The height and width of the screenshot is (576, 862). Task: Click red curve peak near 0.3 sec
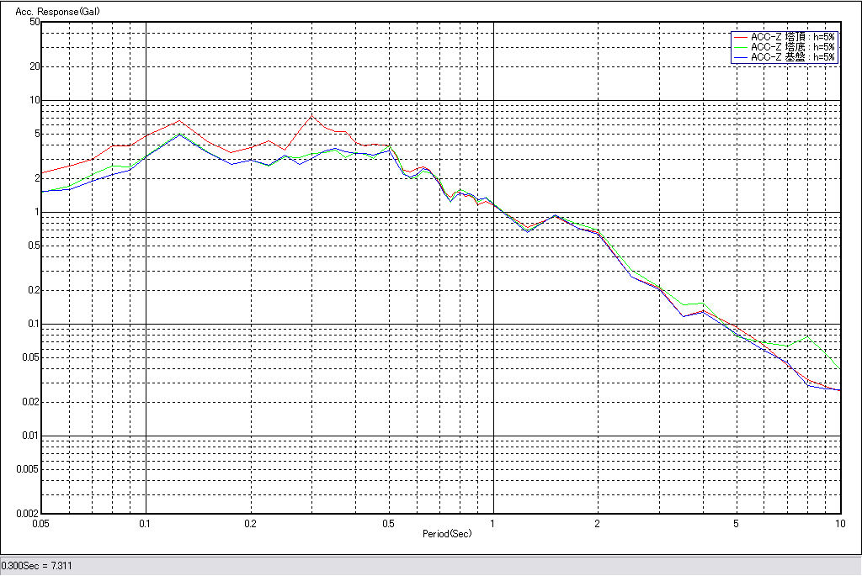click(x=311, y=116)
